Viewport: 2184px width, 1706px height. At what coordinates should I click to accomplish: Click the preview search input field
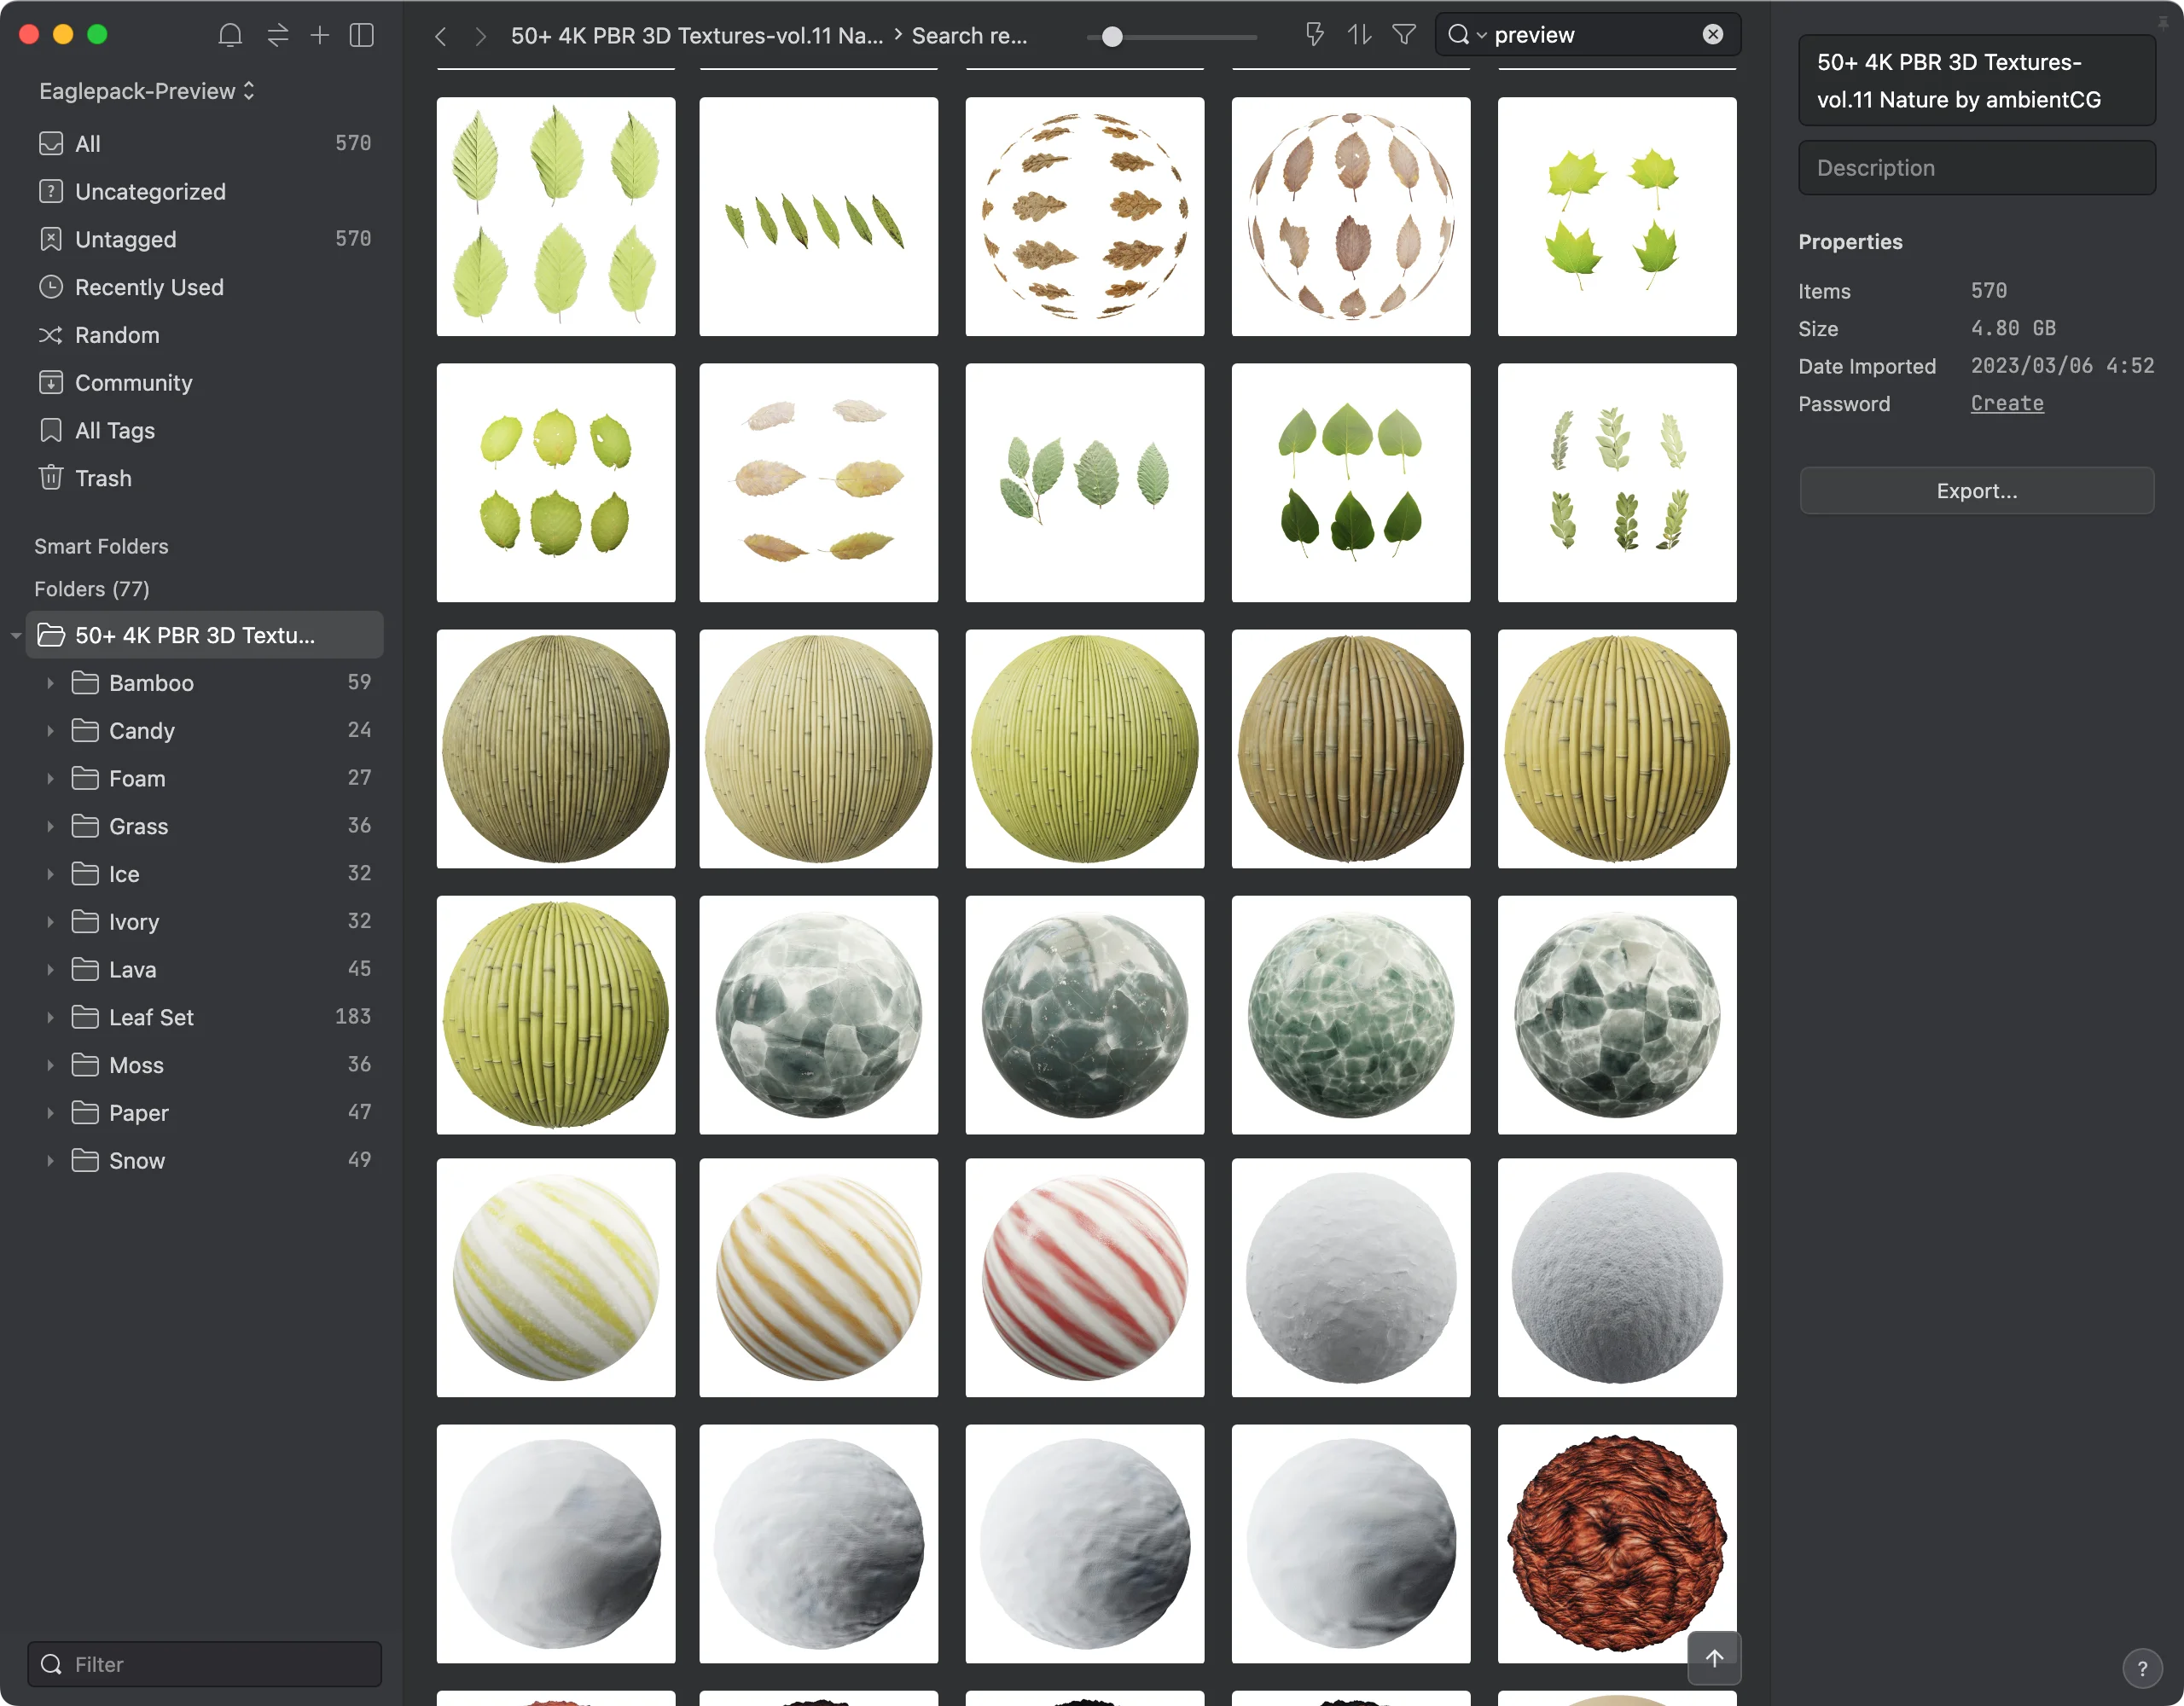pos(1583,34)
